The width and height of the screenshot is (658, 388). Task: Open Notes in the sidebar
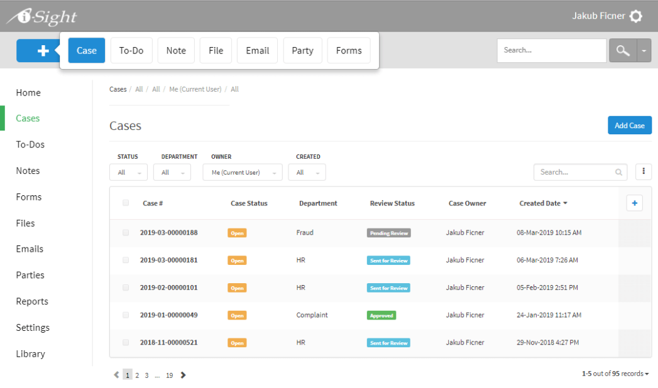(x=28, y=171)
